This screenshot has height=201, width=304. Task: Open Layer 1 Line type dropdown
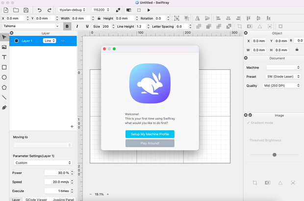point(50,41)
